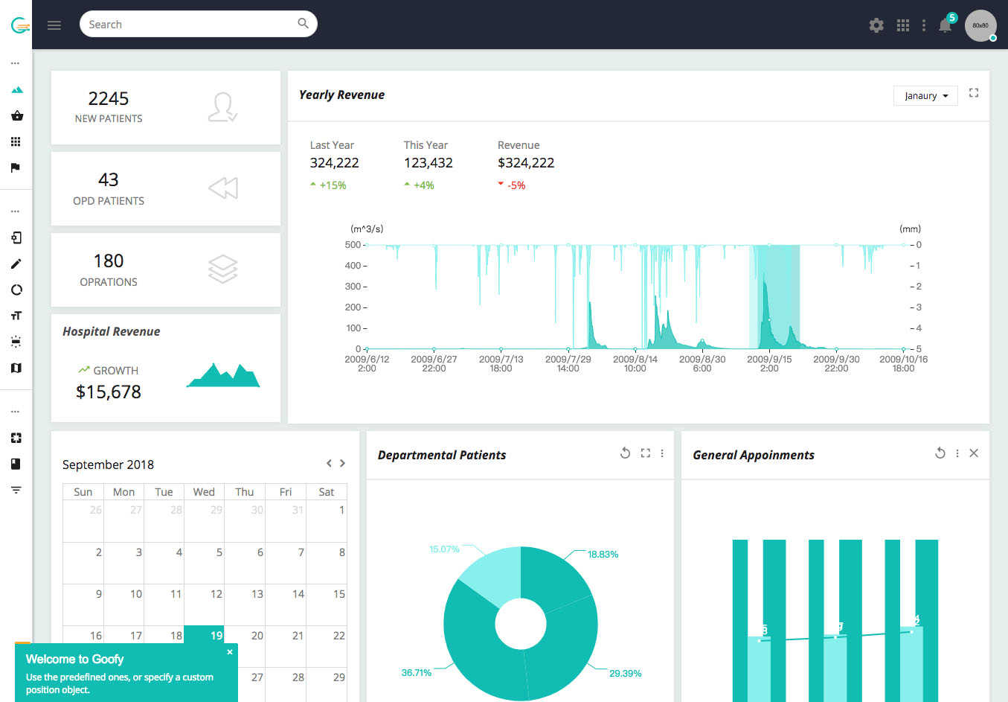Open the flag icon in sidebar
The width and height of the screenshot is (1008, 702).
coord(16,167)
